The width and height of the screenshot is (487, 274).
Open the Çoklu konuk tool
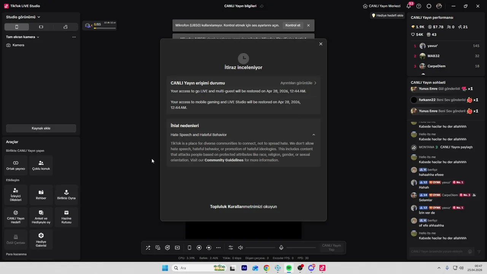pyautogui.click(x=41, y=165)
